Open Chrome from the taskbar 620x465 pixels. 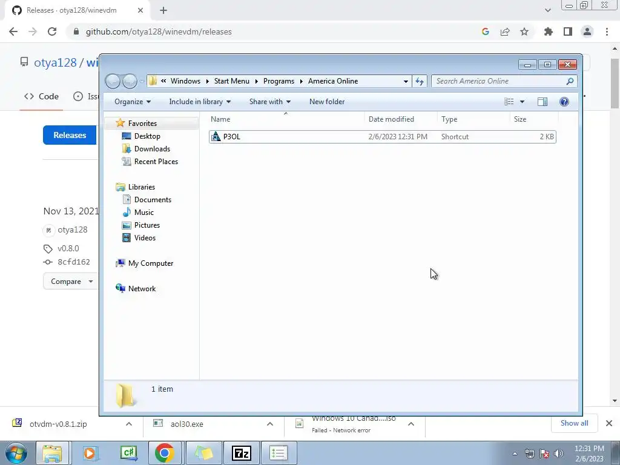(165, 453)
